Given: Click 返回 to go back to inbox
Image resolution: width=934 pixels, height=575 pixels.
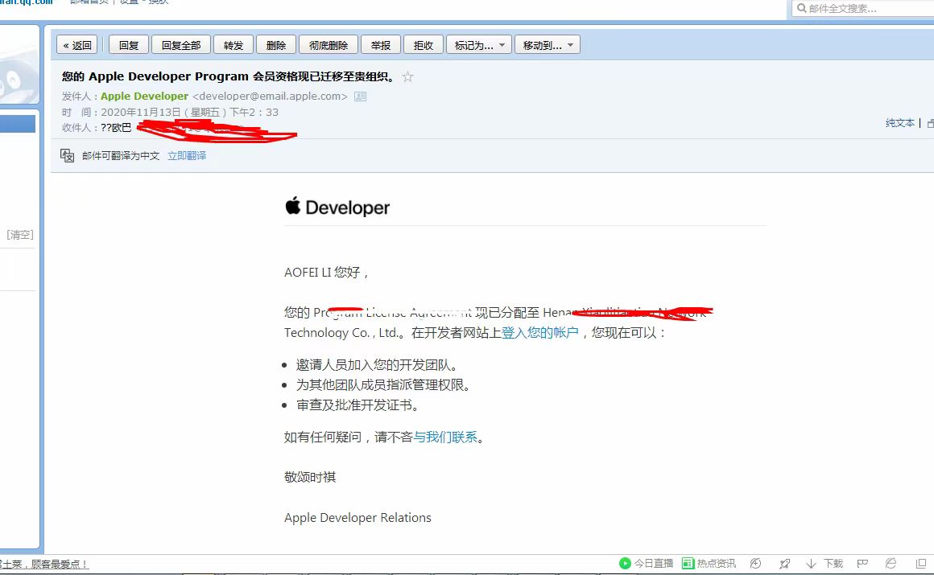Looking at the screenshot, I should point(77,45).
